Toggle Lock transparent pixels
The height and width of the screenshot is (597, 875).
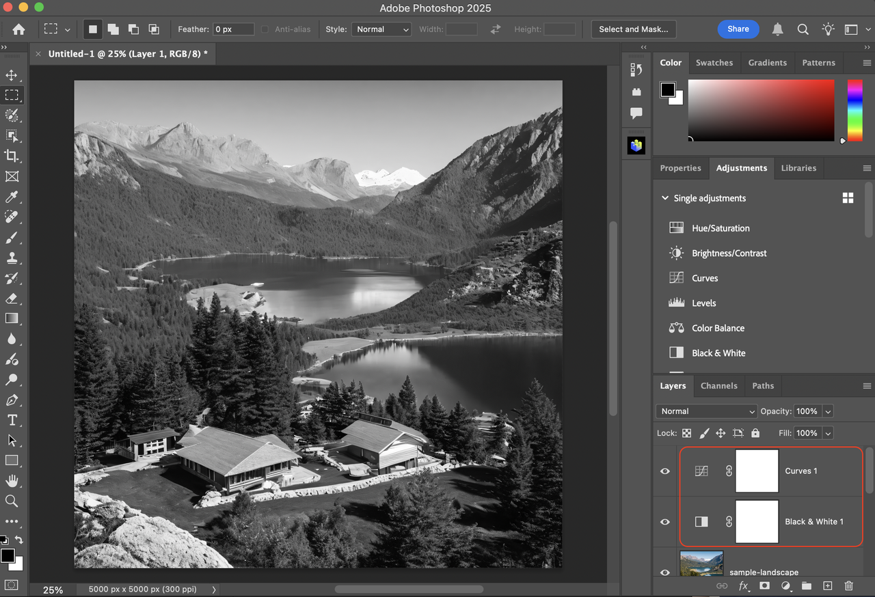[x=687, y=433]
